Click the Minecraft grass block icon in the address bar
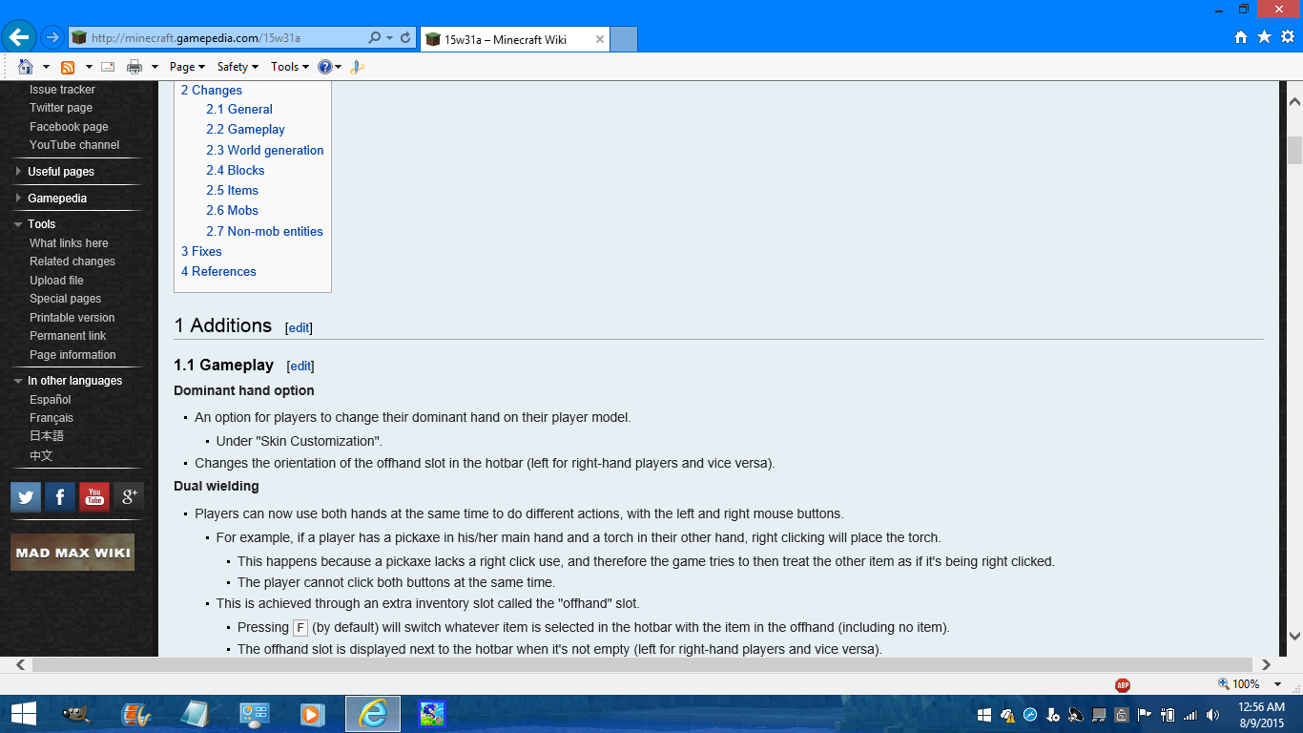1303x733 pixels. 79,38
